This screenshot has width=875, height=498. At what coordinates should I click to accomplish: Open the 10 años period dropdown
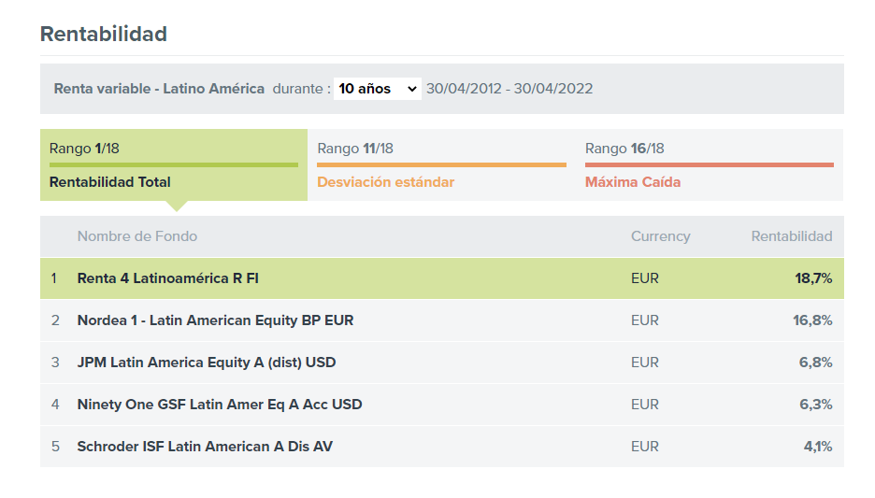[x=378, y=89]
